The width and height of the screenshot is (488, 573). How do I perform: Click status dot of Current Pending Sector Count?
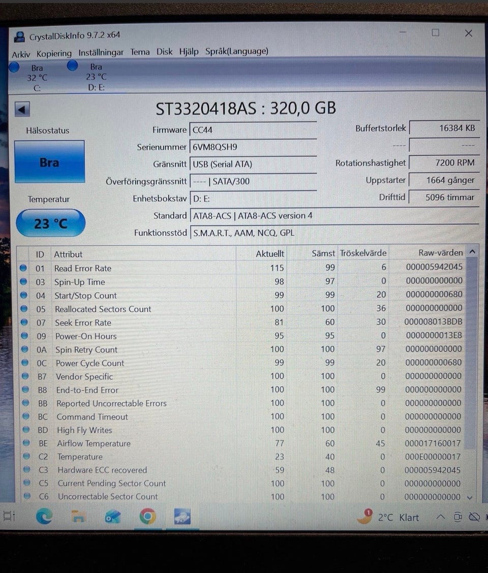pyautogui.click(x=26, y=482)
